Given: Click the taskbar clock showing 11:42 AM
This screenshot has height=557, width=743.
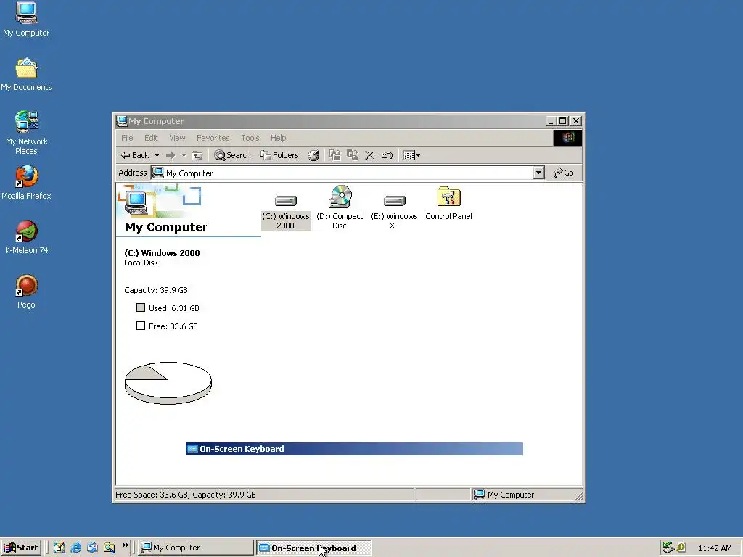Looking at the screenshot, I should (x=715, y=548).
